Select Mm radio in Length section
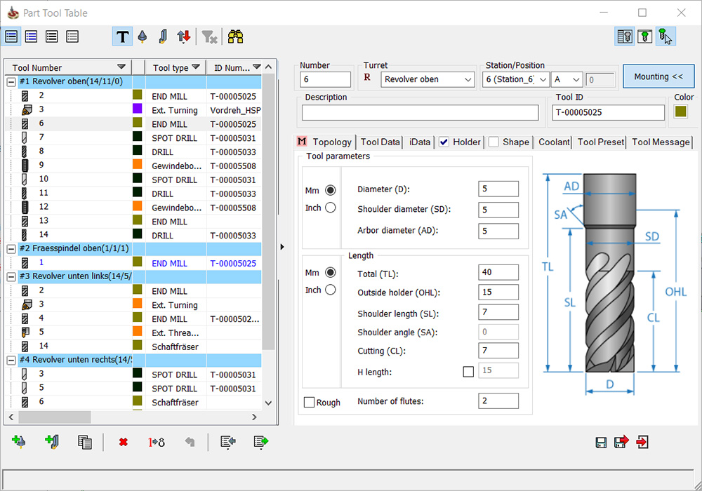This screenshot has height=491, width=702. point(331,272)
